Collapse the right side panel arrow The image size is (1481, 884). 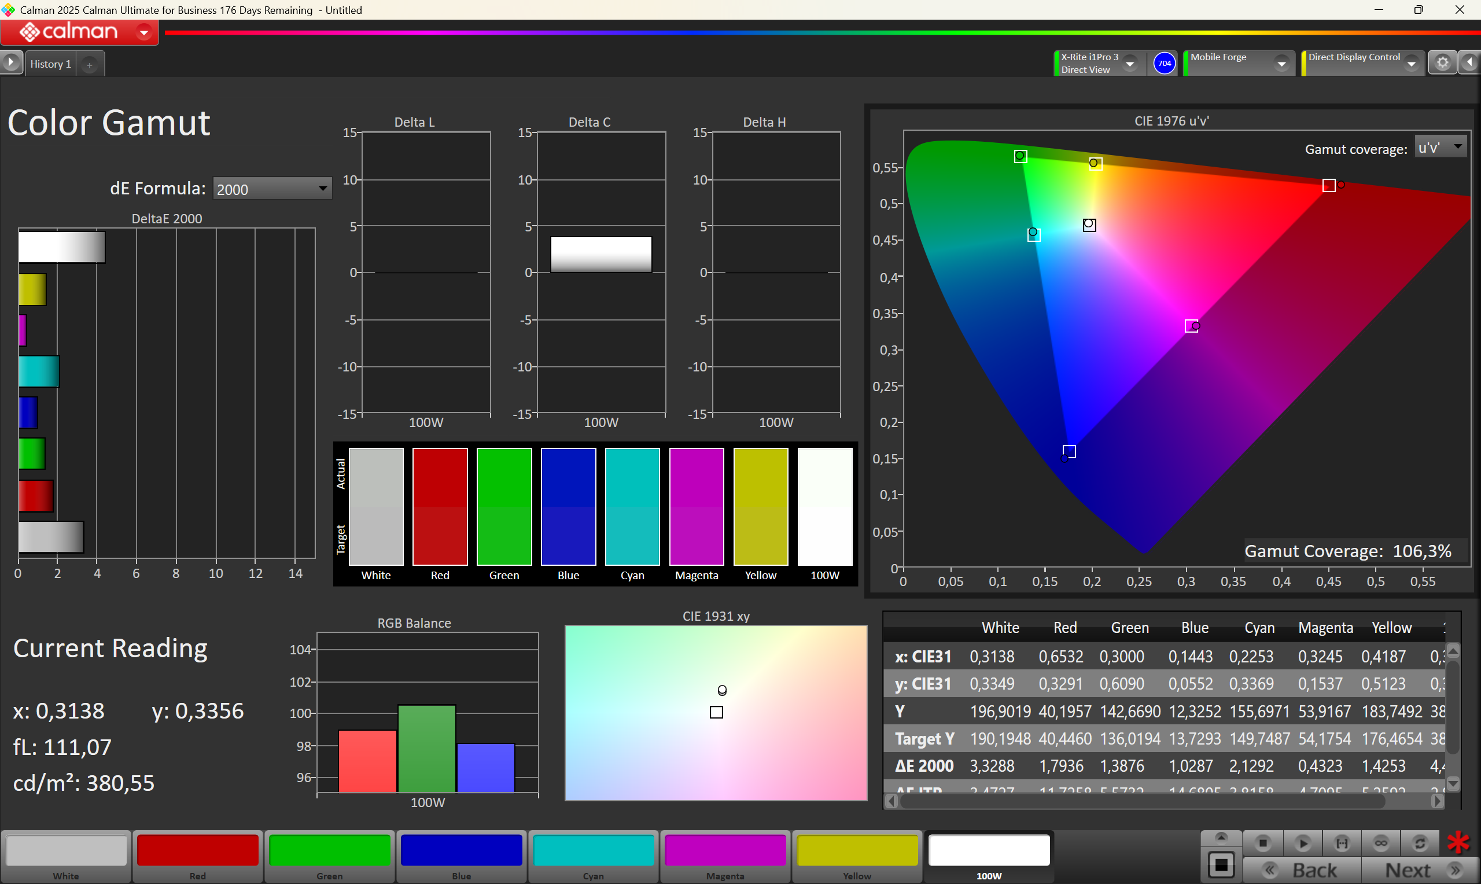(x=1469, y=63)
